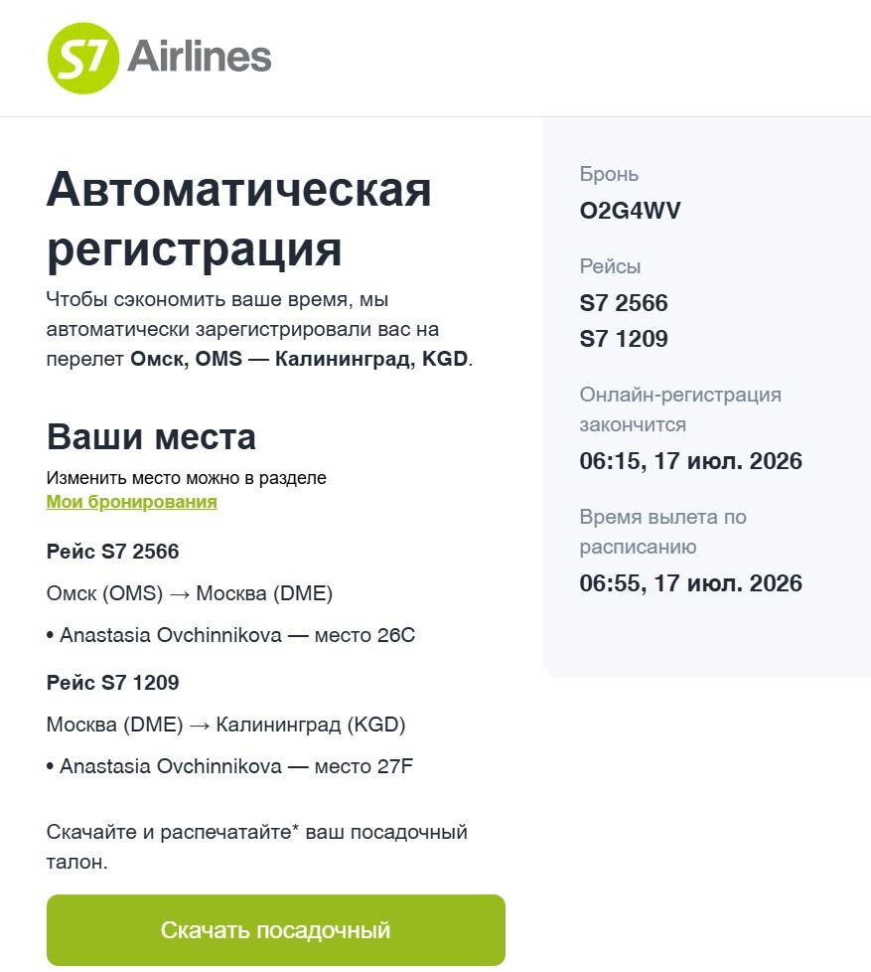The image size is (871, 972).
Task: Open the Мои бронирования link
Action: point(131,502)
